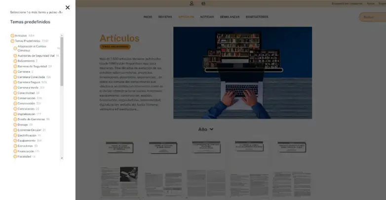This screenshot has width=386, height=200.
Task: Toggle the Artículos circle checkbox
Action: pos(12,36)
